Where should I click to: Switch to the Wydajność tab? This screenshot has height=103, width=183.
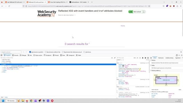[x=47, y=55]
